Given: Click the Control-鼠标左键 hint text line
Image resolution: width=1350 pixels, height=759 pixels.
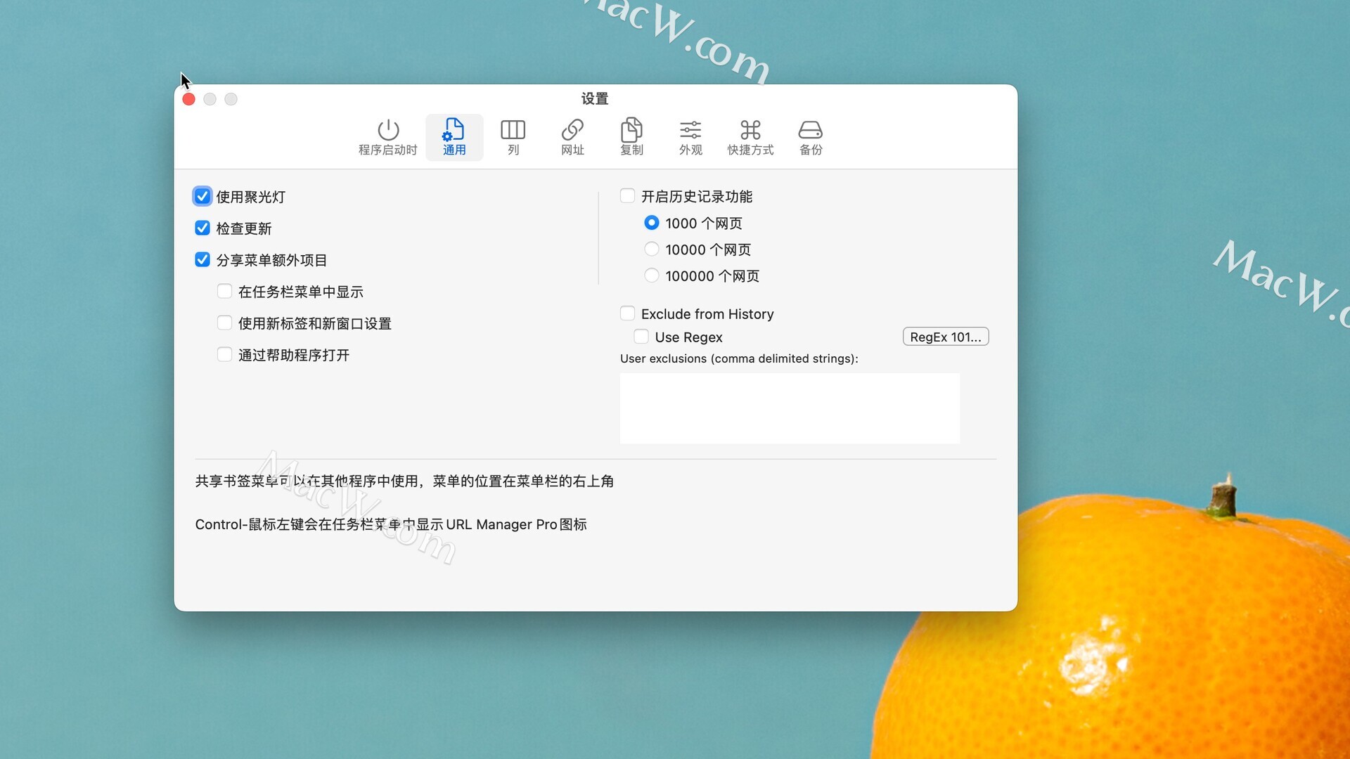Looking at the screenshot, I should click(391, 525).
